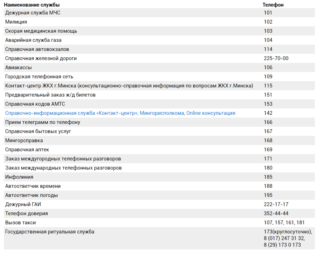Click the phone number 103
The height and width of the screenshot is (256, 319).
268,31
